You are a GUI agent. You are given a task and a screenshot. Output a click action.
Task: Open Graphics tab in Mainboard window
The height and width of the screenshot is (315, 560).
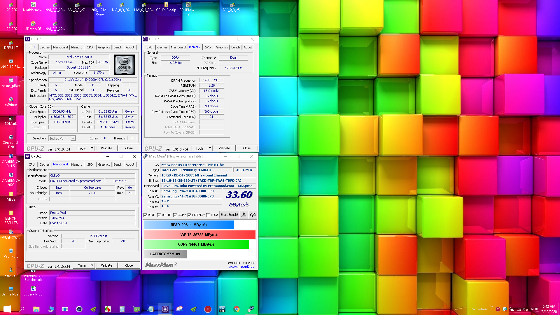coord(104,164)
